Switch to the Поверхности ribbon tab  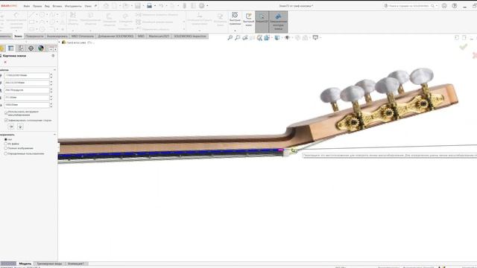point(34,36)
